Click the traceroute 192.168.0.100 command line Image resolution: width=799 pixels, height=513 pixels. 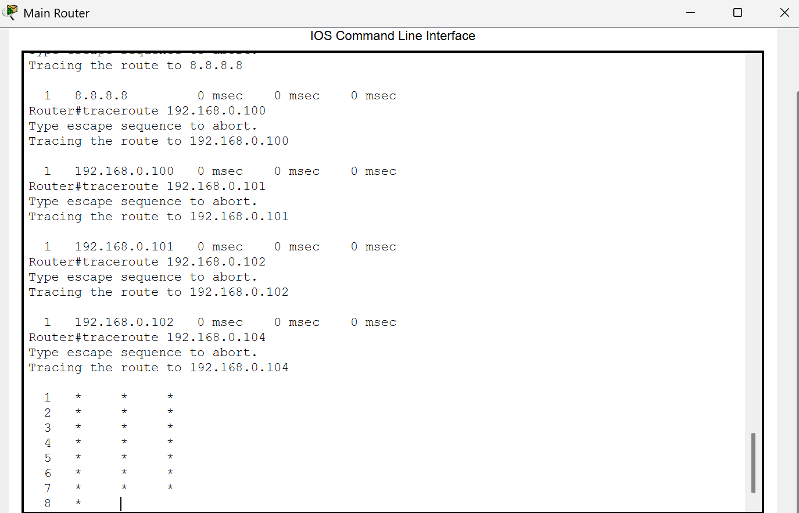coord(147,111)
